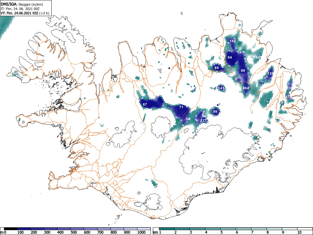313x235 pixels.
Task: Click the 'm 0' legend label
Action: [x=3, y=232]
